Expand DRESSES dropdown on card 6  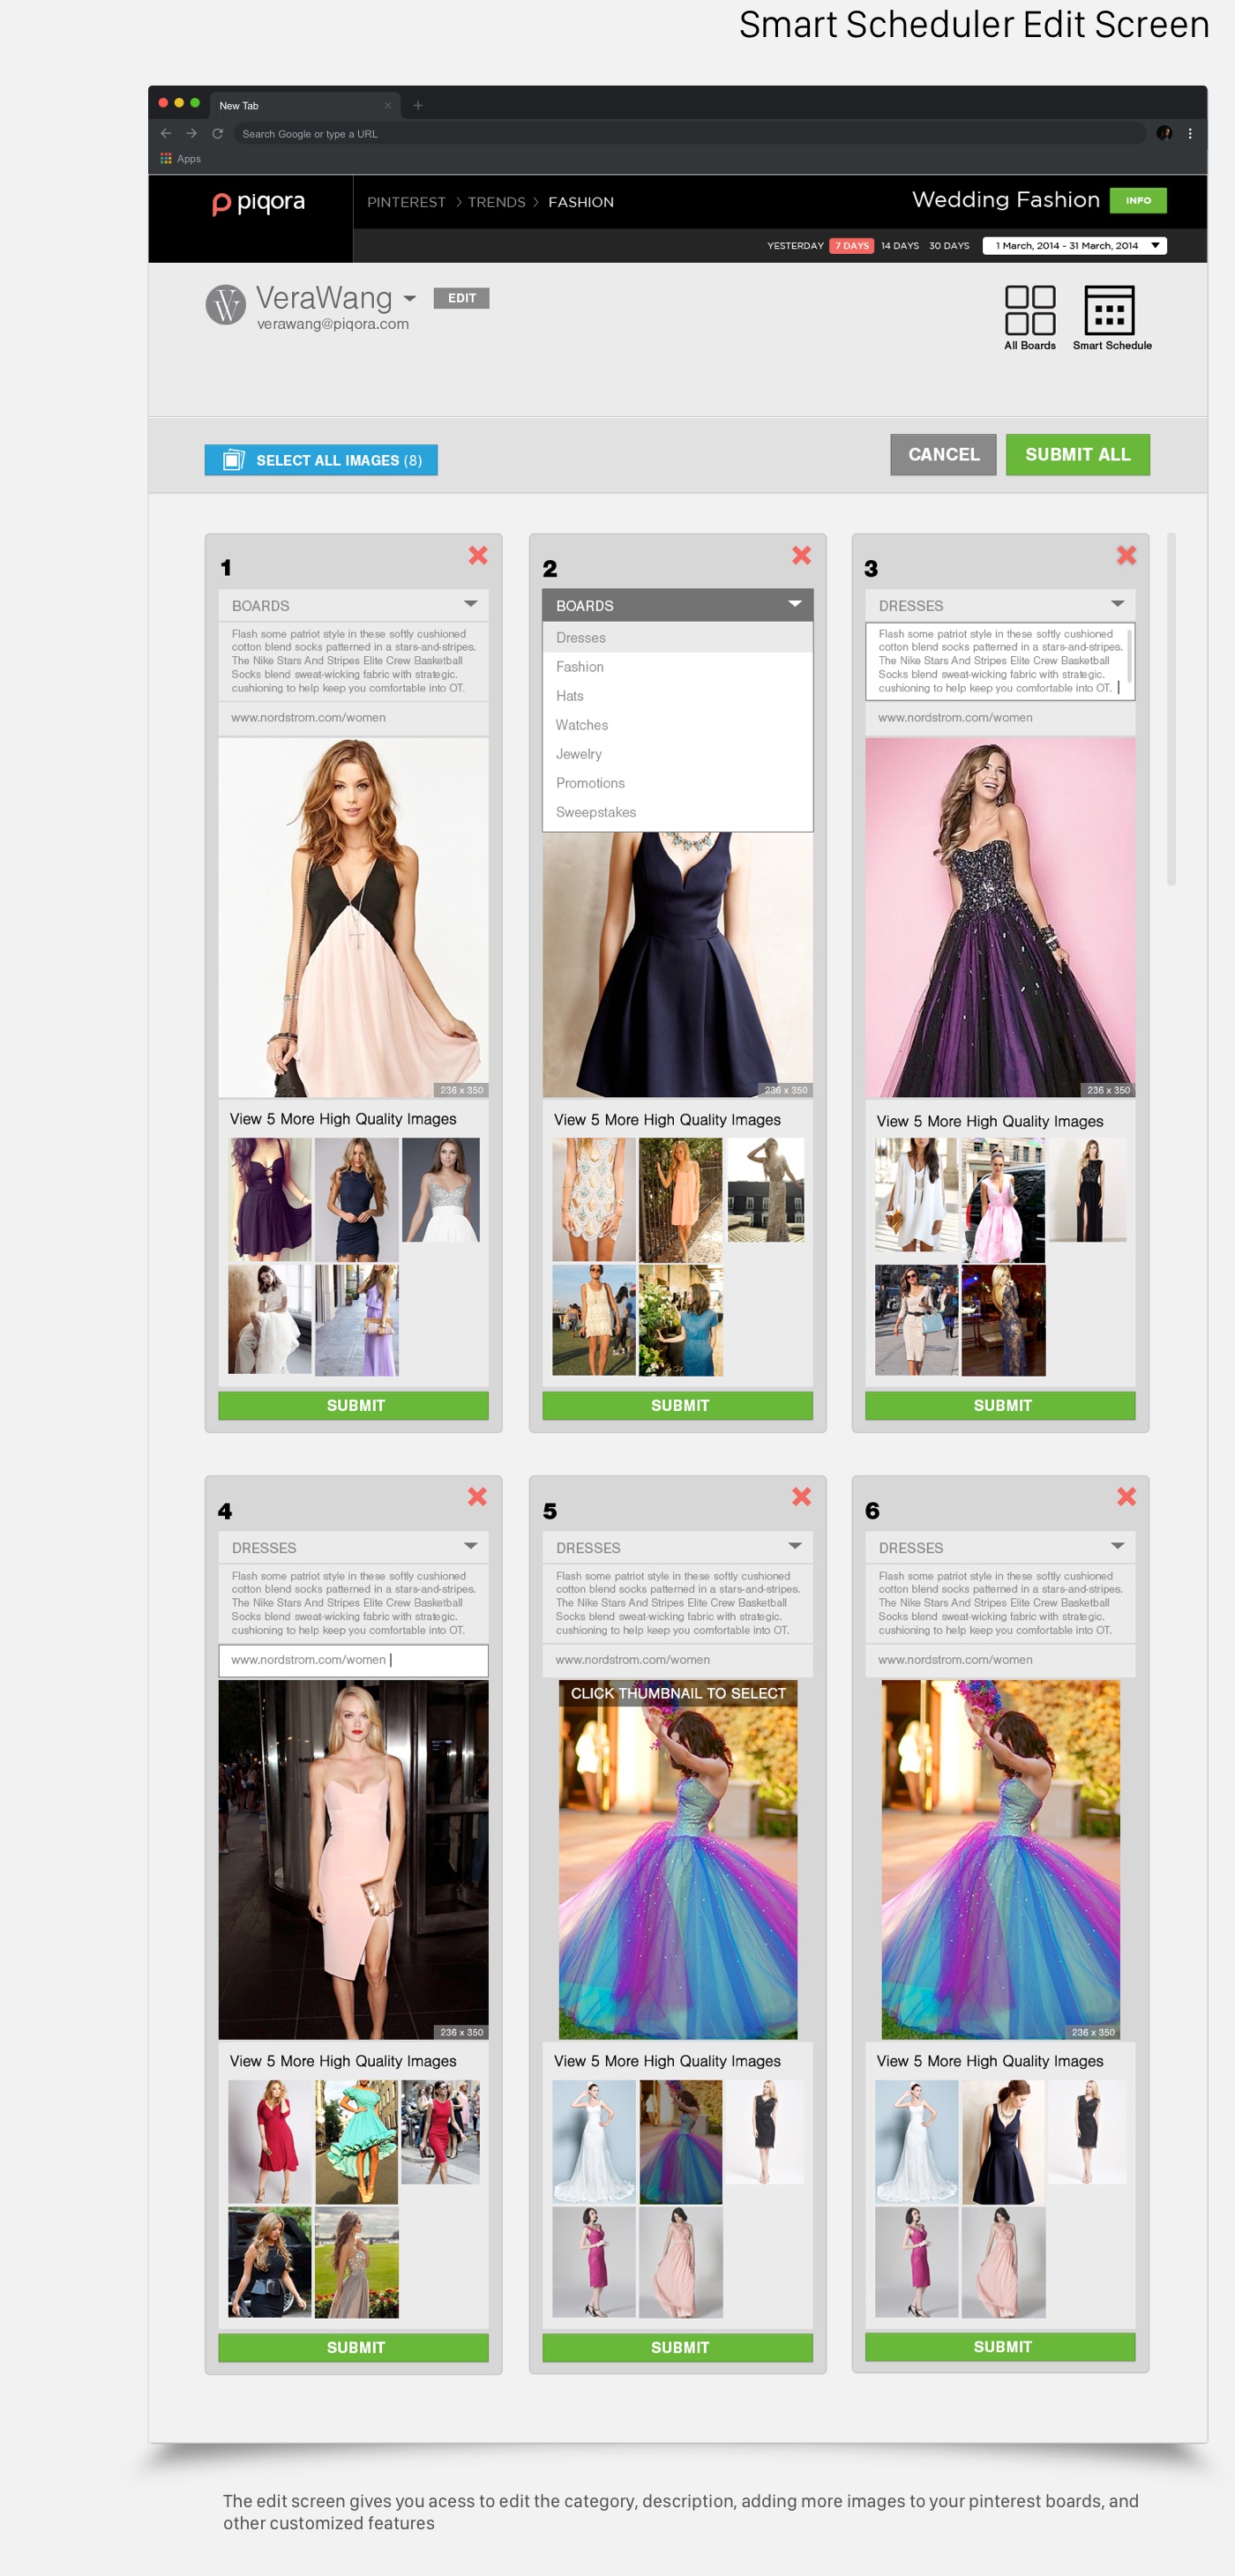click(x=1000, y=1547)
